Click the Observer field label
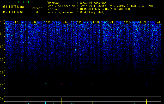164x104 pixels. tap(53, 3)
